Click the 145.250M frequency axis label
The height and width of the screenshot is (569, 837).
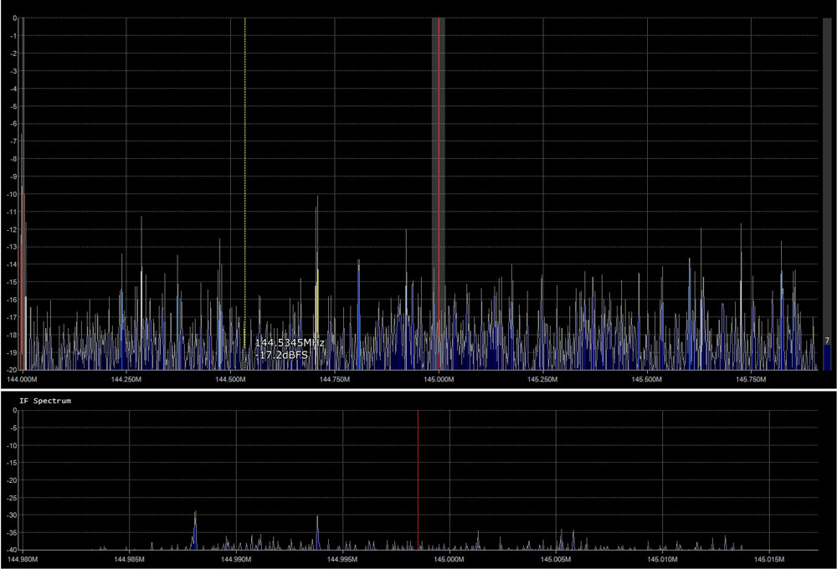[542, 379]
